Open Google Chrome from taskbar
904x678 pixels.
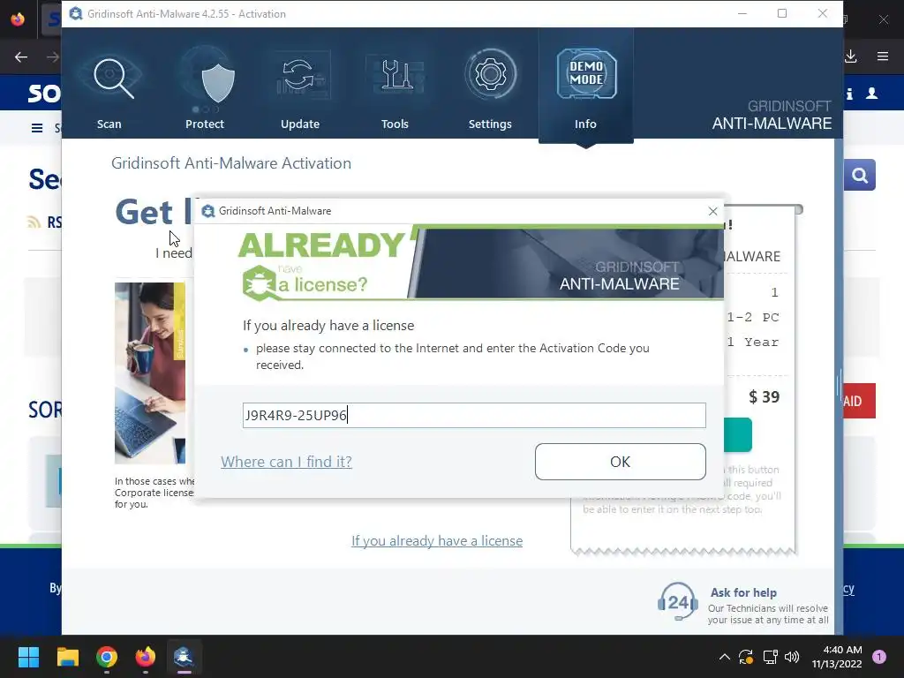(x=107, y=657)
